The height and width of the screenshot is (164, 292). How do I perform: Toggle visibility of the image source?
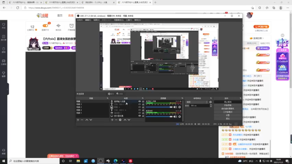pyautogui.click(x=139, y=107)
